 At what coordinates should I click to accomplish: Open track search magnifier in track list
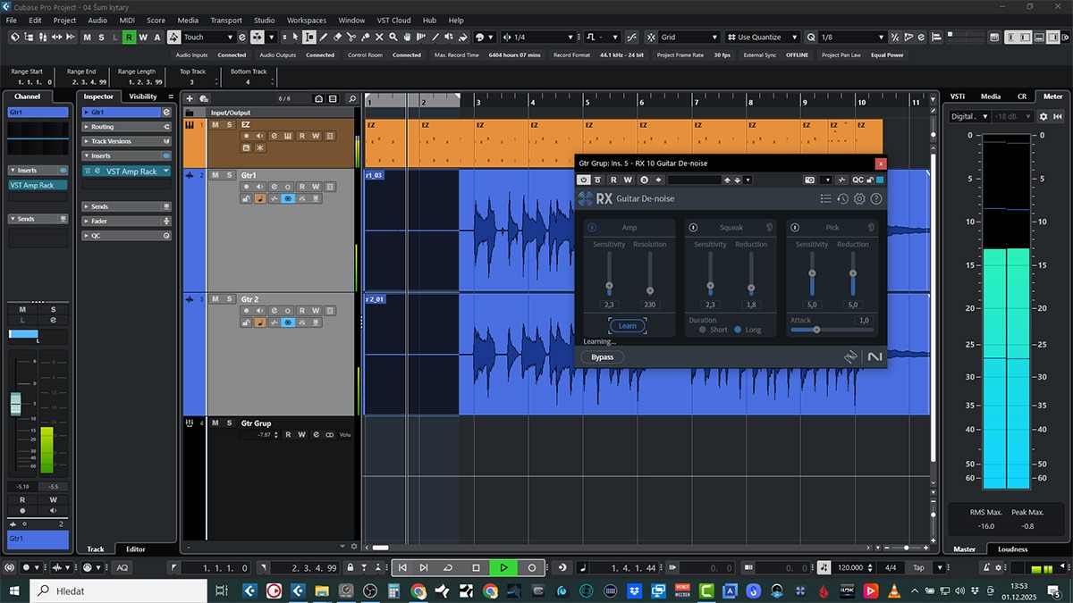352,98
